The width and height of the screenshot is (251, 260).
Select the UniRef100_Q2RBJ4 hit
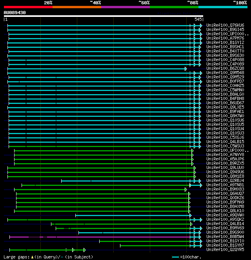pyautogui.click(x=225, y=180)
